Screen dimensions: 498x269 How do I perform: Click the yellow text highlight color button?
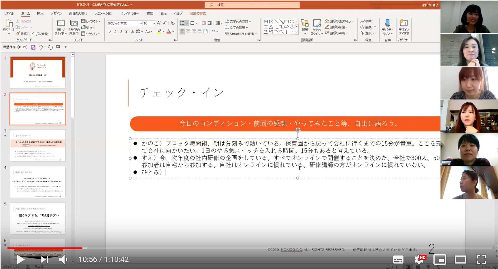tap(159, 31)
